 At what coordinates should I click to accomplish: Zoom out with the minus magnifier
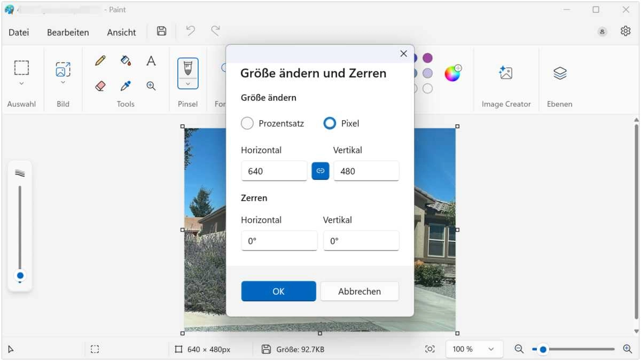click(x=519, y=349)
